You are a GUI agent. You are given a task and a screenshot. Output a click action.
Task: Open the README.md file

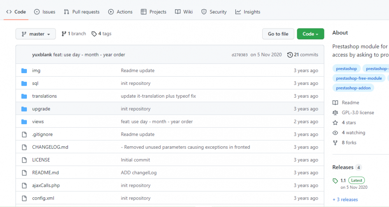(x=46, y=173)
